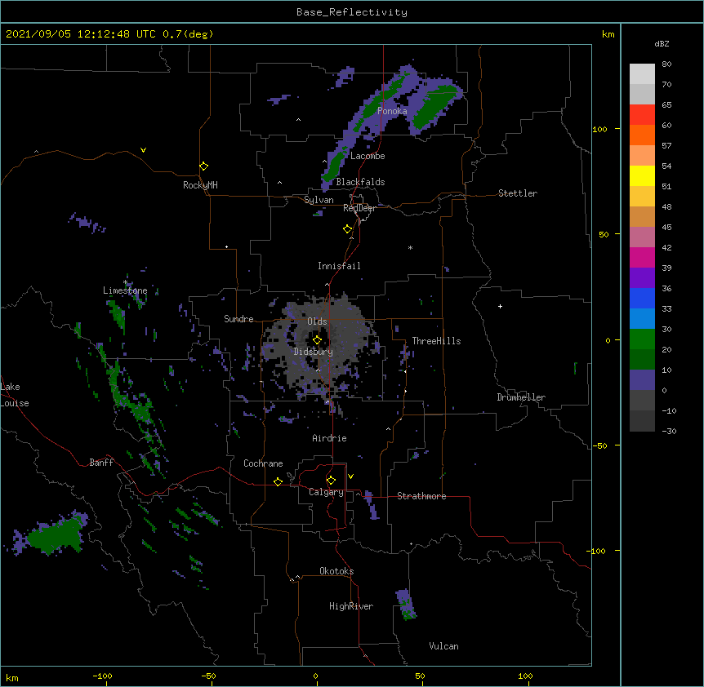This screenshot has width=704, height=687.
Task: Click the white plus marker west of Drumheller
Action: point(500,306)
